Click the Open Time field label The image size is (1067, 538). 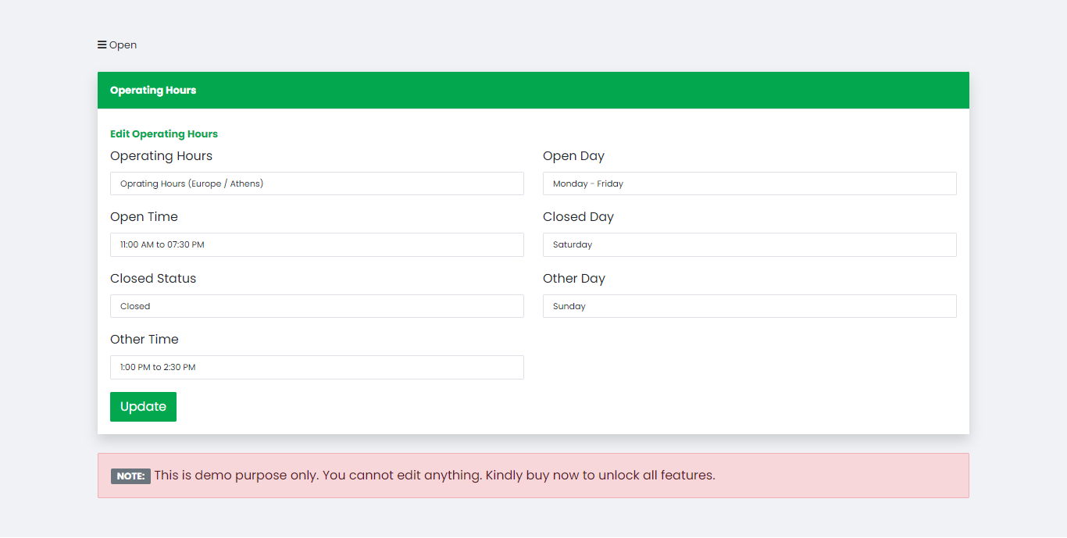(x=144, y=217)
